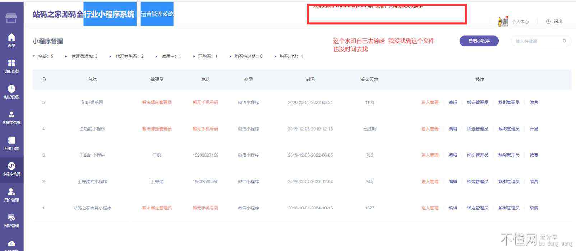Open 功能套餐 grid icon
The image size is (576, 251).
pyautogui.click(x=11, y=63)
